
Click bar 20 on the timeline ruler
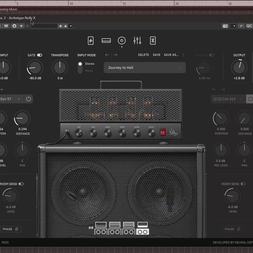(177, 4)
